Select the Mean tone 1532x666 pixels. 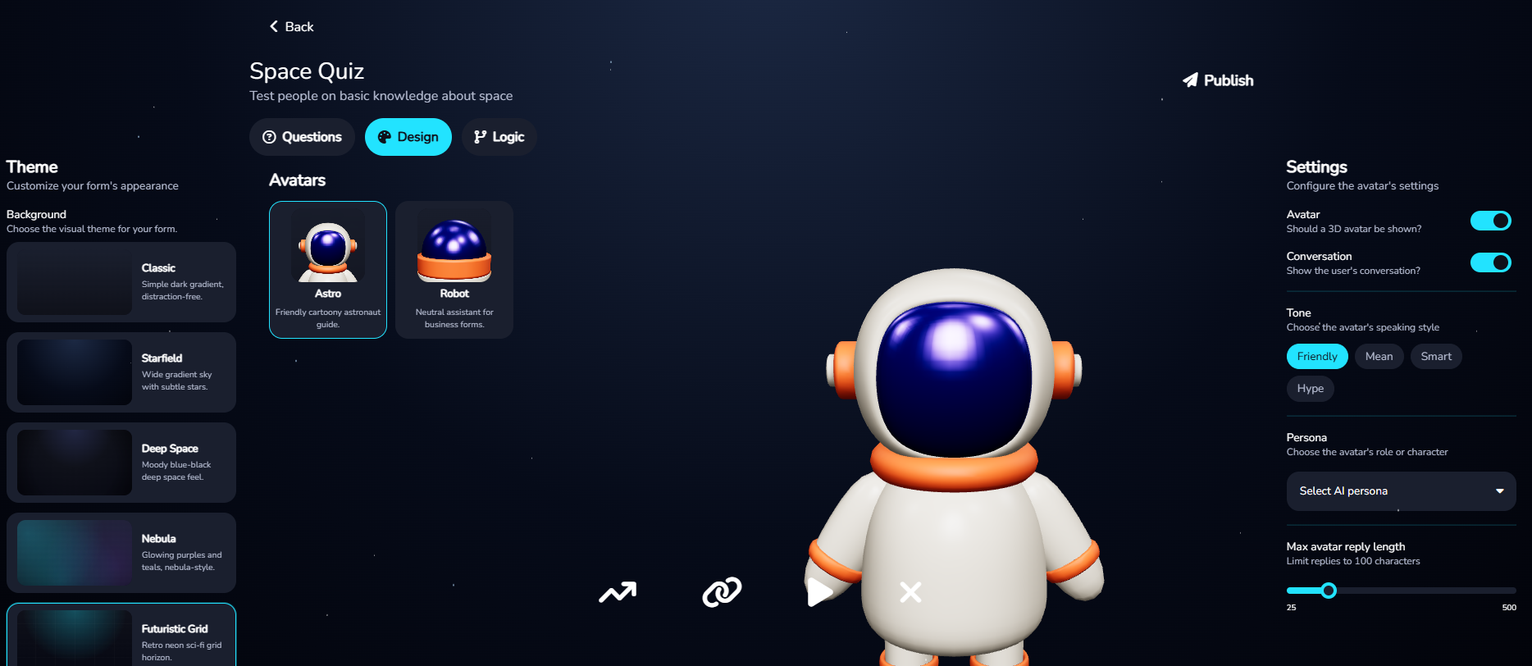click(1379, 356)
